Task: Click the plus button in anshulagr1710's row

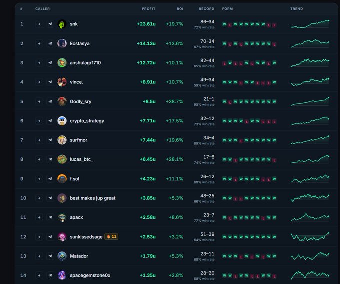Action: pos(39,63)
